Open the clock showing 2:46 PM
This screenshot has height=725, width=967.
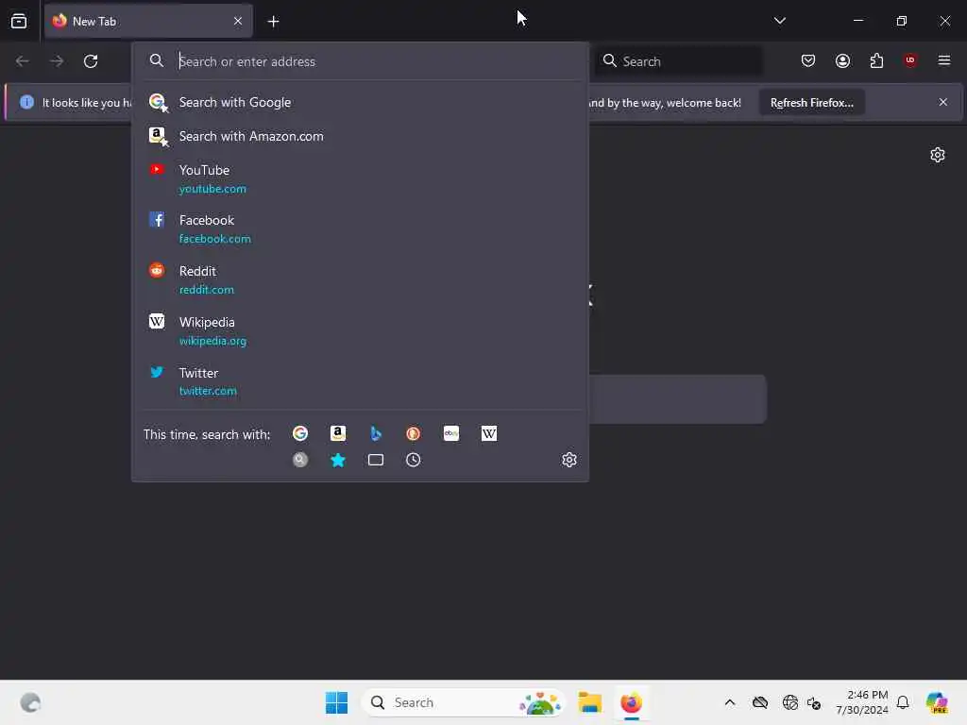point(861,702)
